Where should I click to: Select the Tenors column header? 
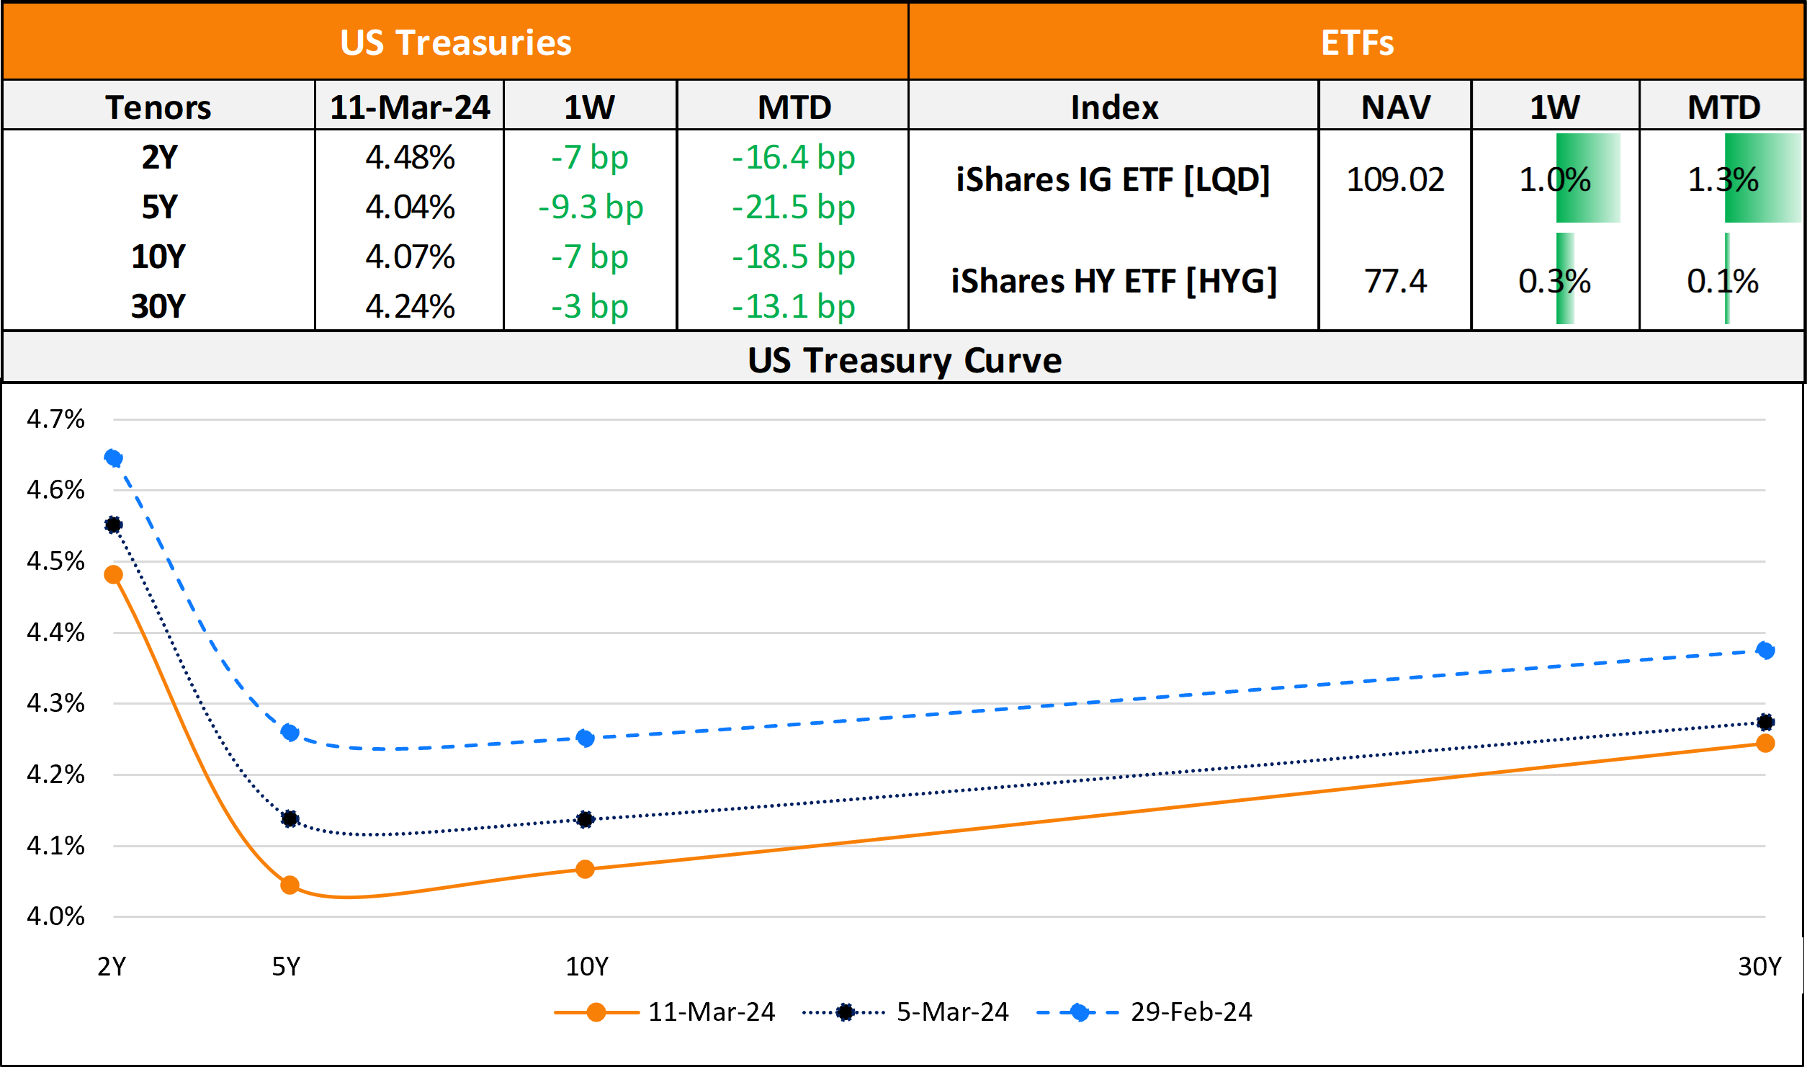coord(158,107)
